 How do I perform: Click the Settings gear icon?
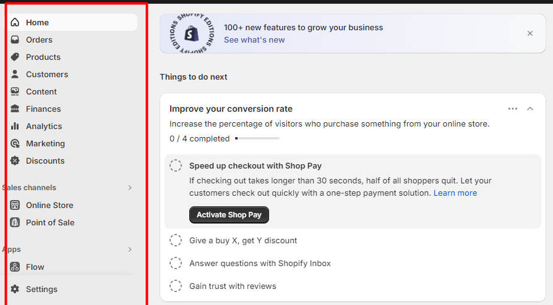pos(15,289)
